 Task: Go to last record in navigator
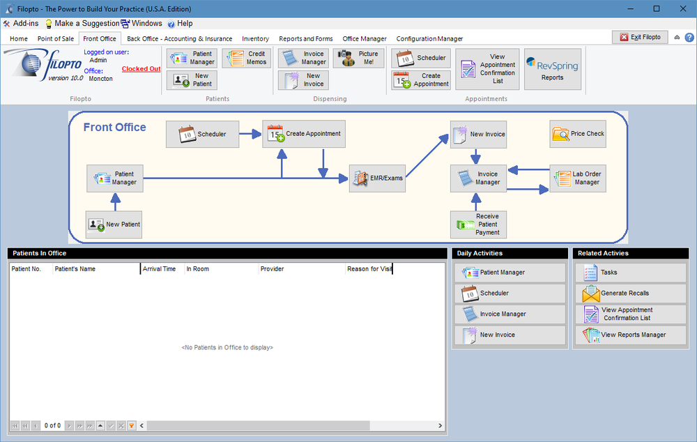pyautogui.click(x=90, y=426)
